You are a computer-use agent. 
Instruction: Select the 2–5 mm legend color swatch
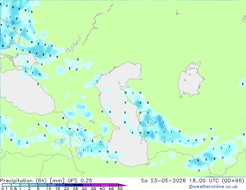coord(33,185)
